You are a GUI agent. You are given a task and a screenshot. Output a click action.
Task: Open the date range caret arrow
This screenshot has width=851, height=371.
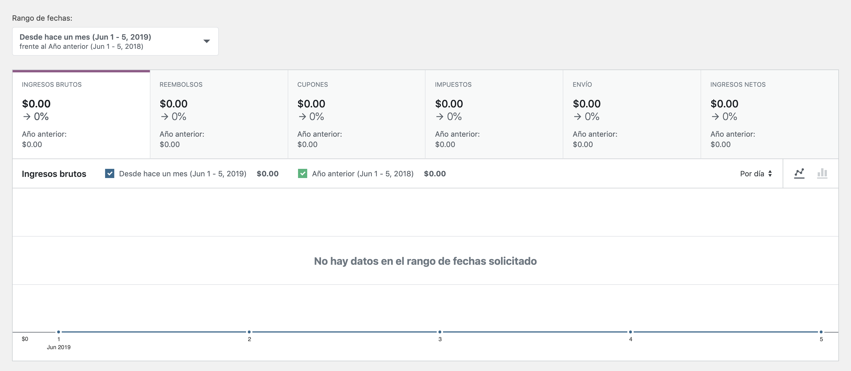coord(206,41)
